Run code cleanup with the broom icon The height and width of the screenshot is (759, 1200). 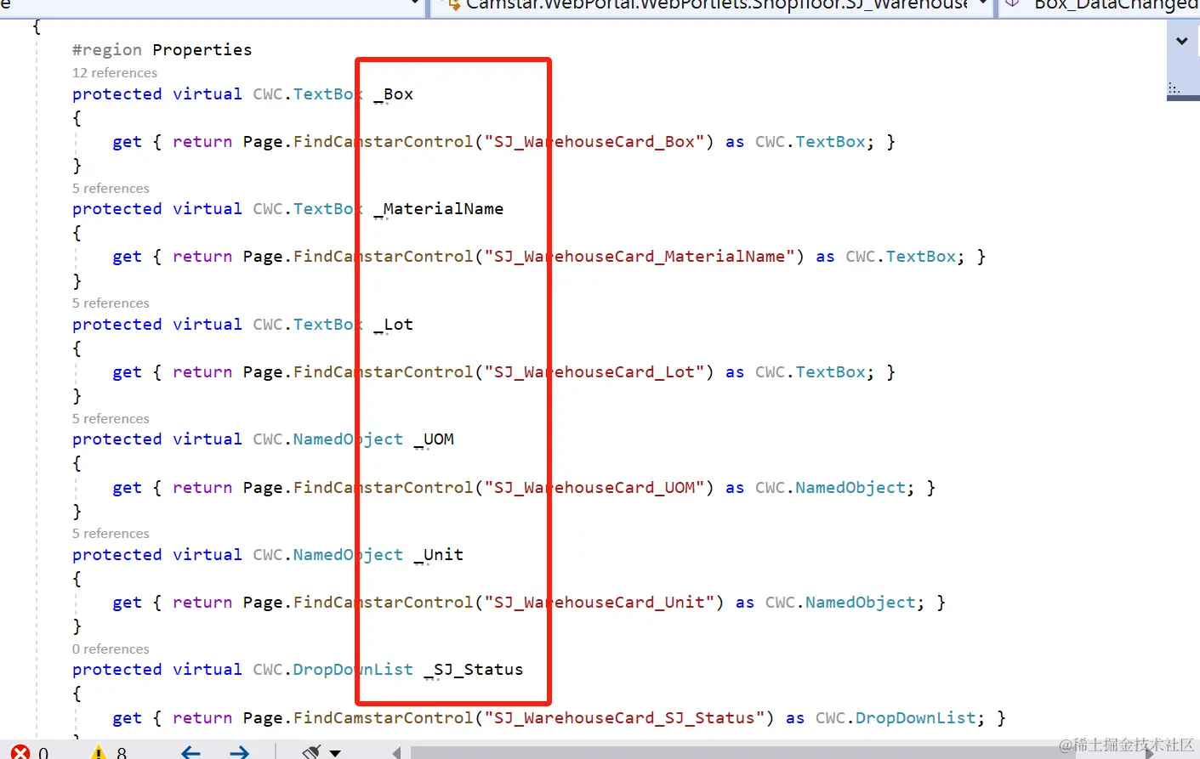click(x=311, y=752)
